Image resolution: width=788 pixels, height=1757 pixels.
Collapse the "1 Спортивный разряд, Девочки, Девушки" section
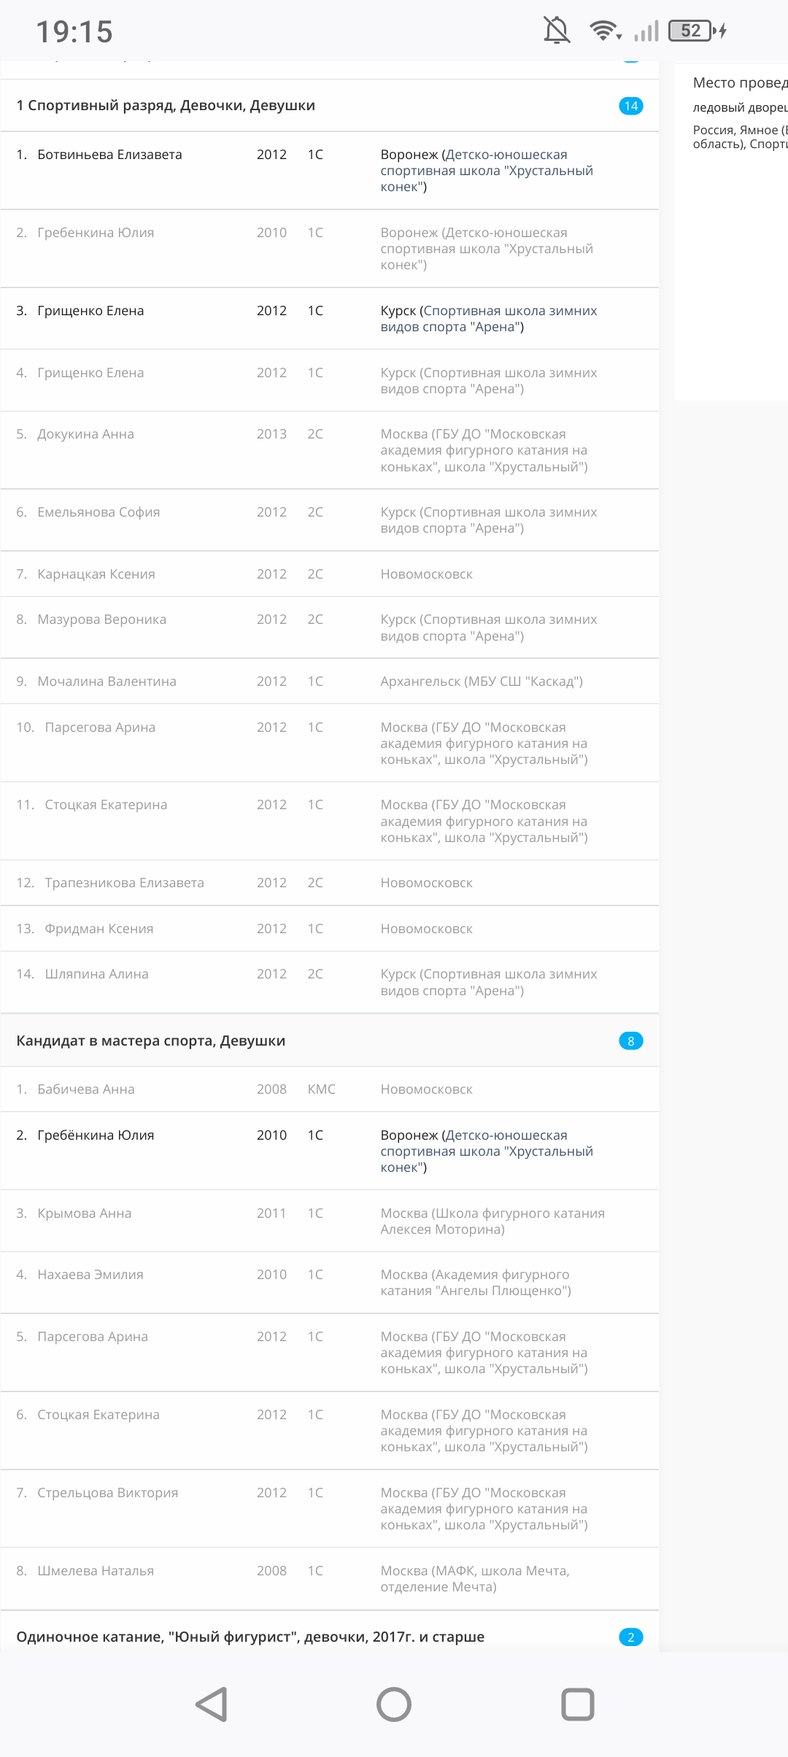[x=166, y=106]
